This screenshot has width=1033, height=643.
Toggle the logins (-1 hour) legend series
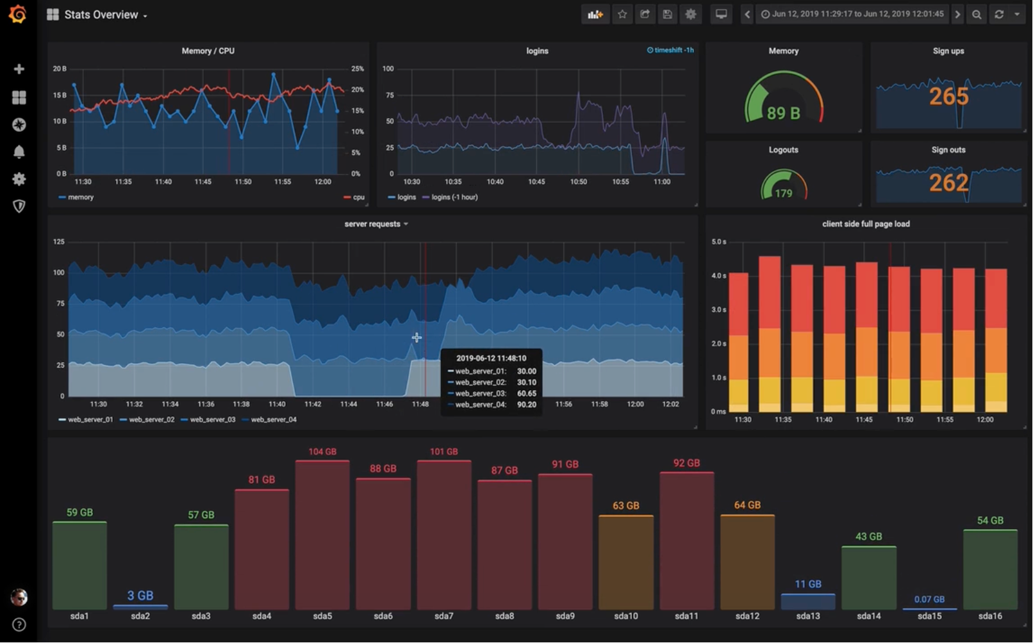coord(454,197)
